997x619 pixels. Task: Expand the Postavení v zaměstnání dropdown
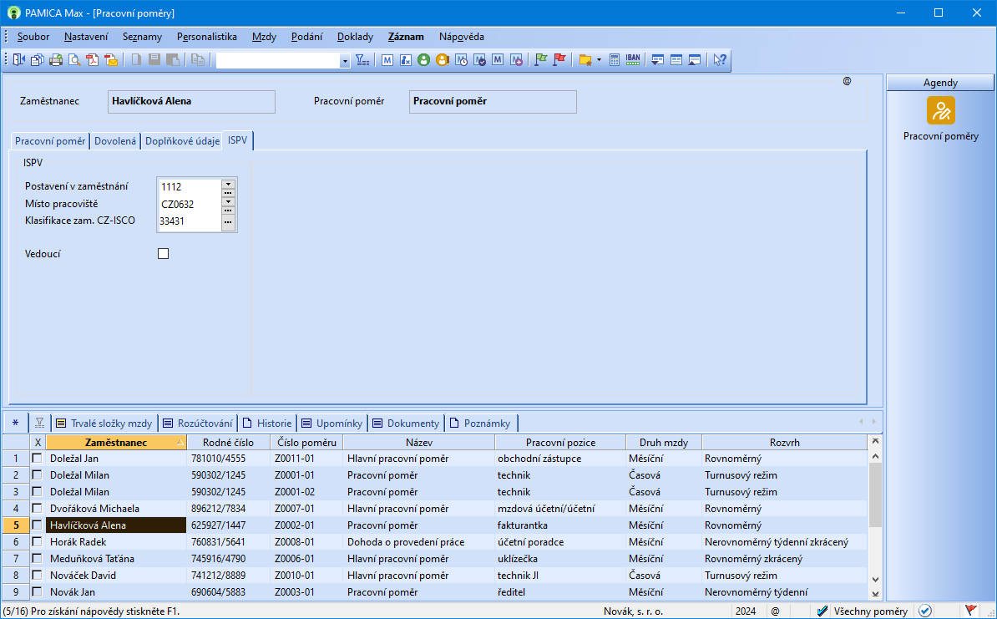click(x=228, y=183)
